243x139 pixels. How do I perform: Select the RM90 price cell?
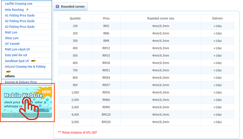[106, 107]
